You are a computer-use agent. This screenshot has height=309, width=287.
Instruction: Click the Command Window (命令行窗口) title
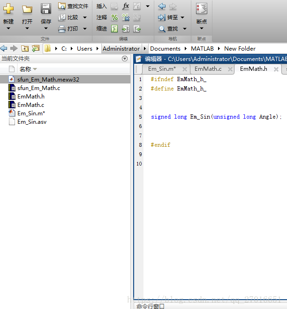[x=151, y=306]
